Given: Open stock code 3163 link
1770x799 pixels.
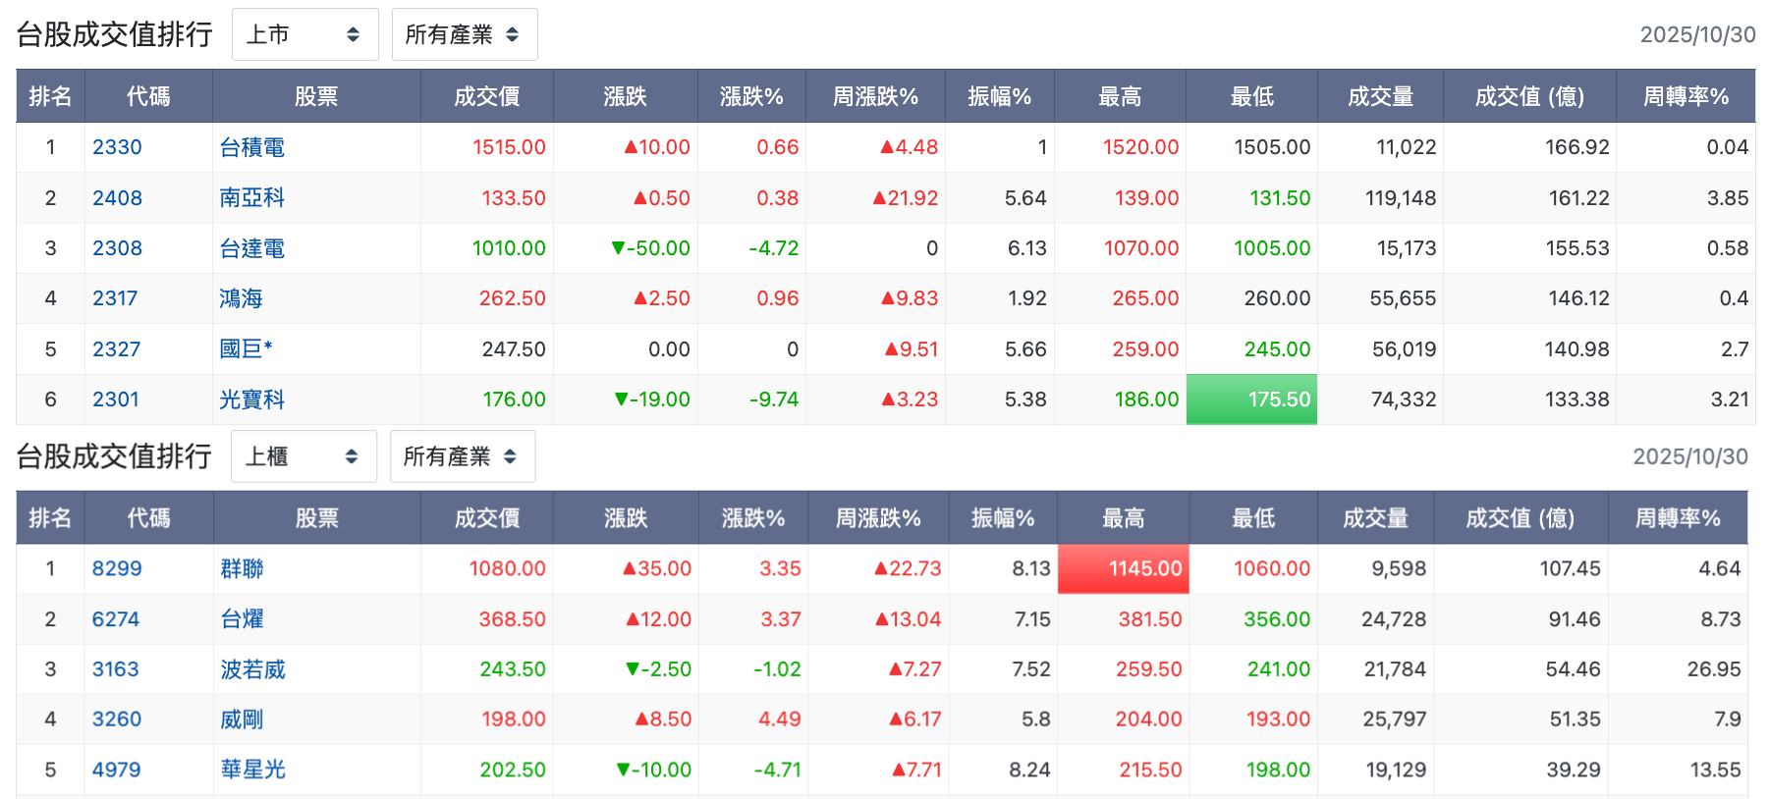Looking at the screenshot, I should click(116, 669).
